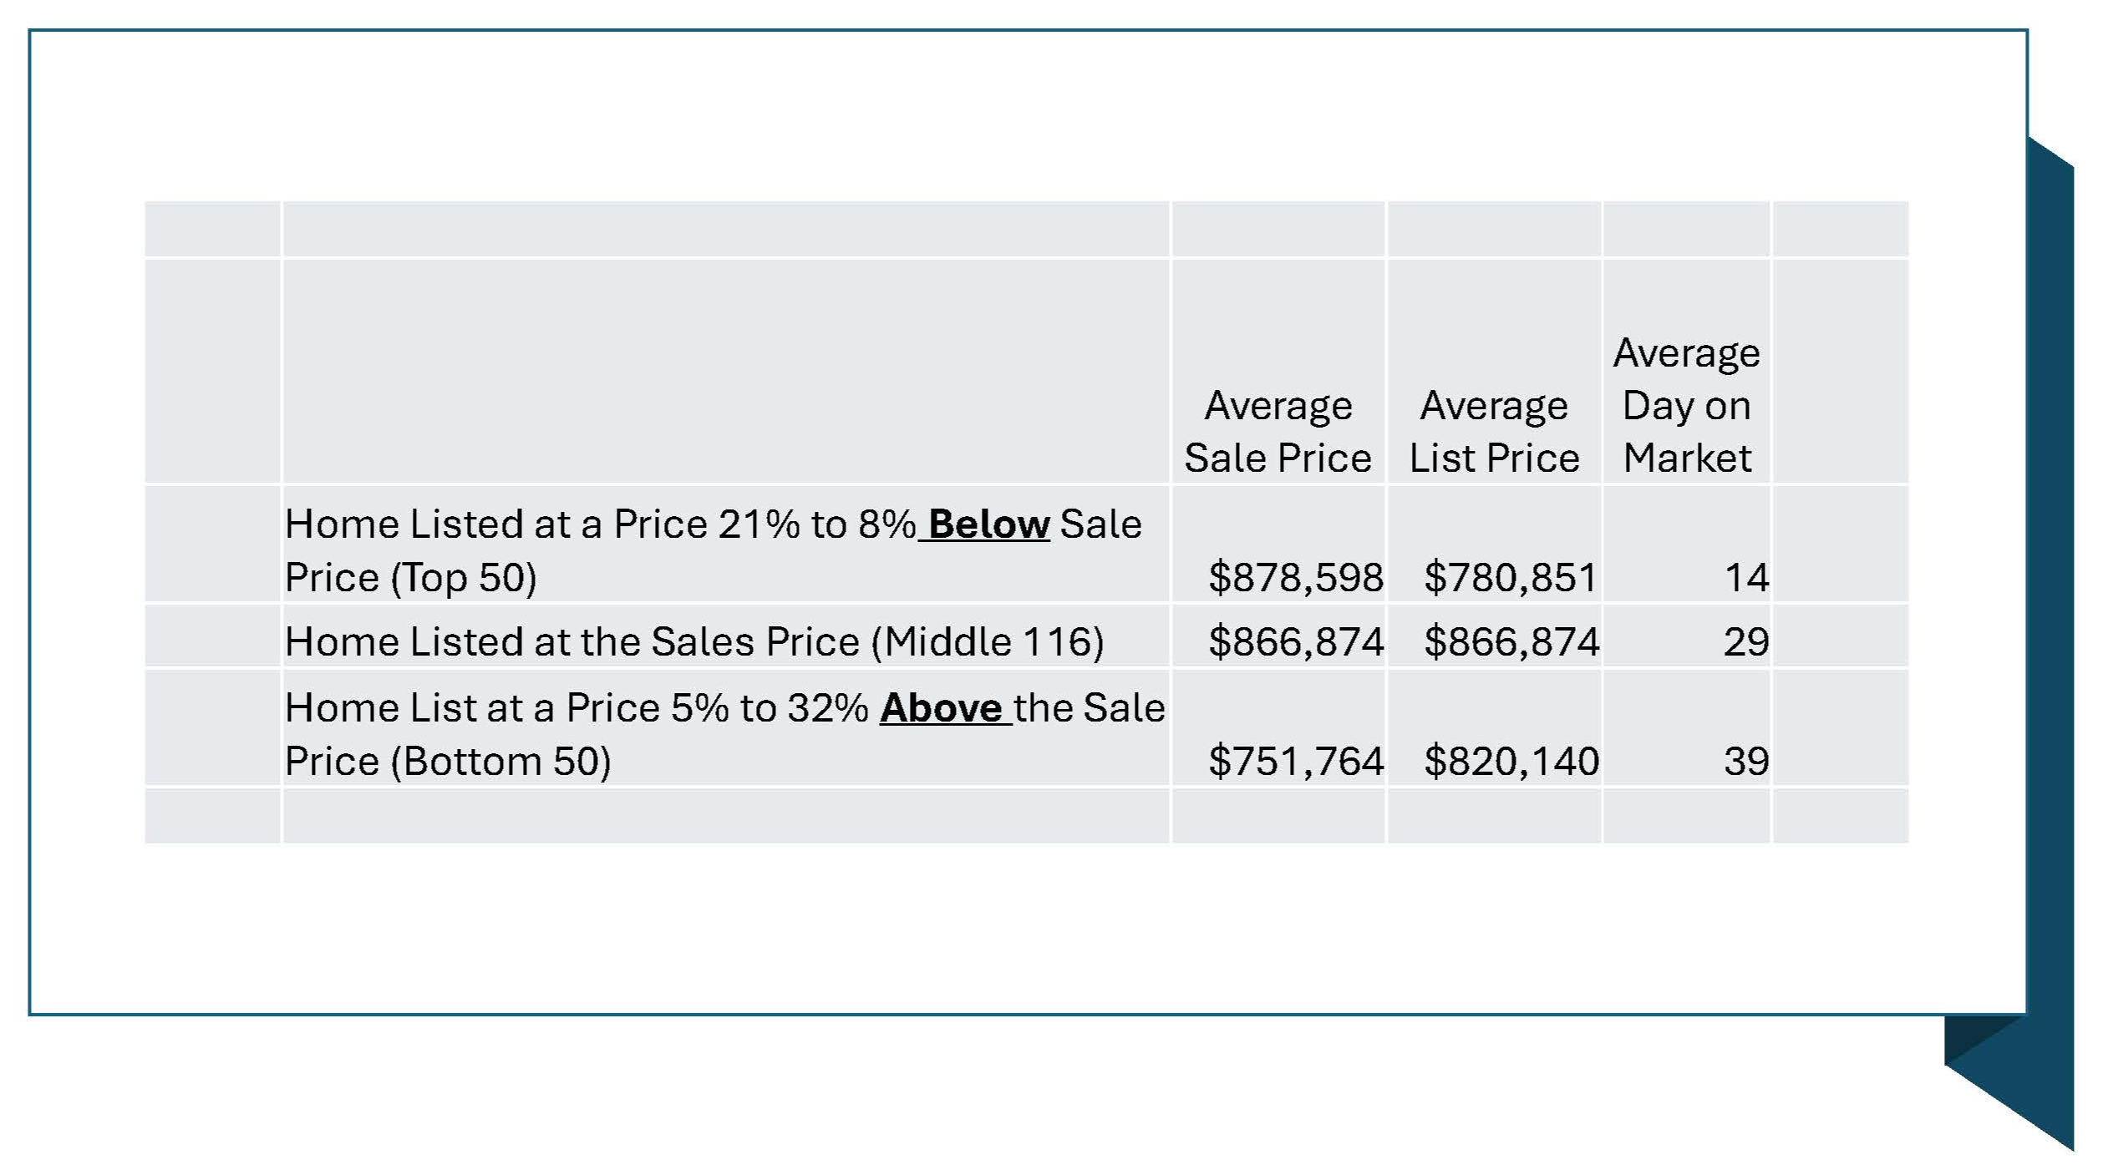2103x1165 pixels.
Task: Select the Bottom 50 row label
Action: (724, 735)
